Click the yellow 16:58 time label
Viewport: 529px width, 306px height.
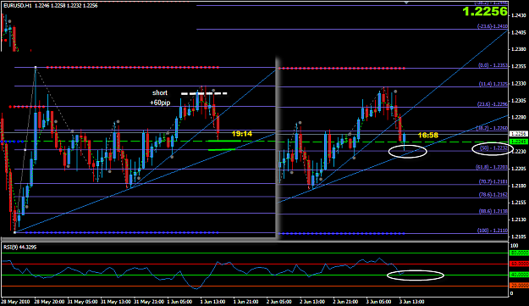(427, 135)
